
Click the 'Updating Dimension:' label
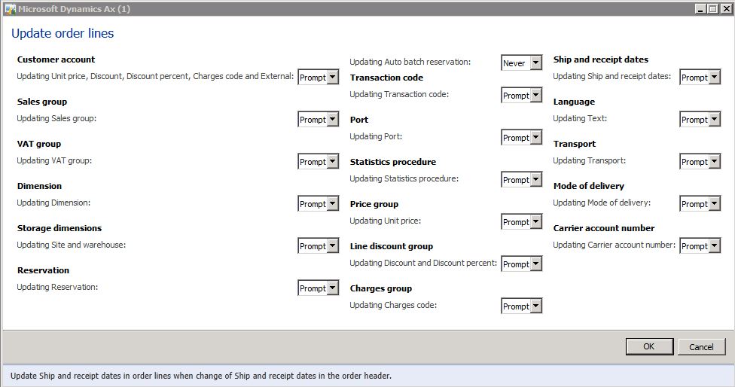53,203
